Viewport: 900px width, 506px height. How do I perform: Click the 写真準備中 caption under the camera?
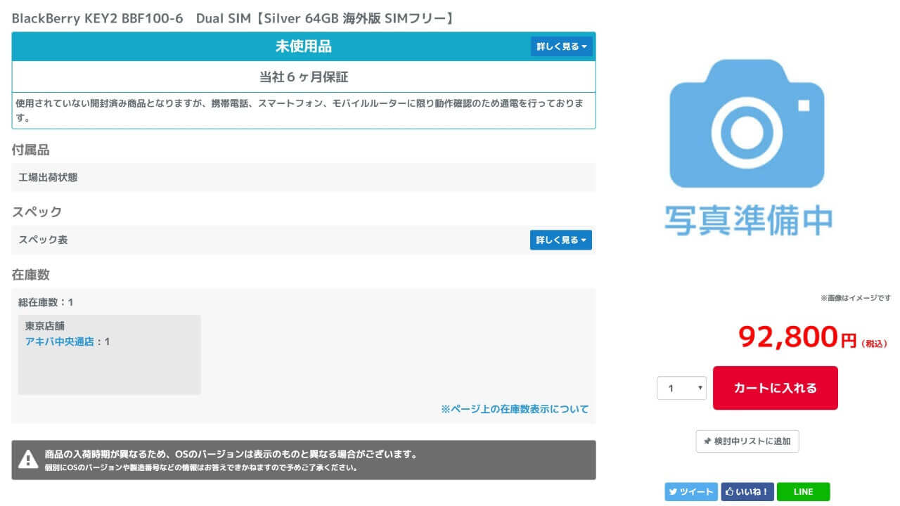[748, 220]
